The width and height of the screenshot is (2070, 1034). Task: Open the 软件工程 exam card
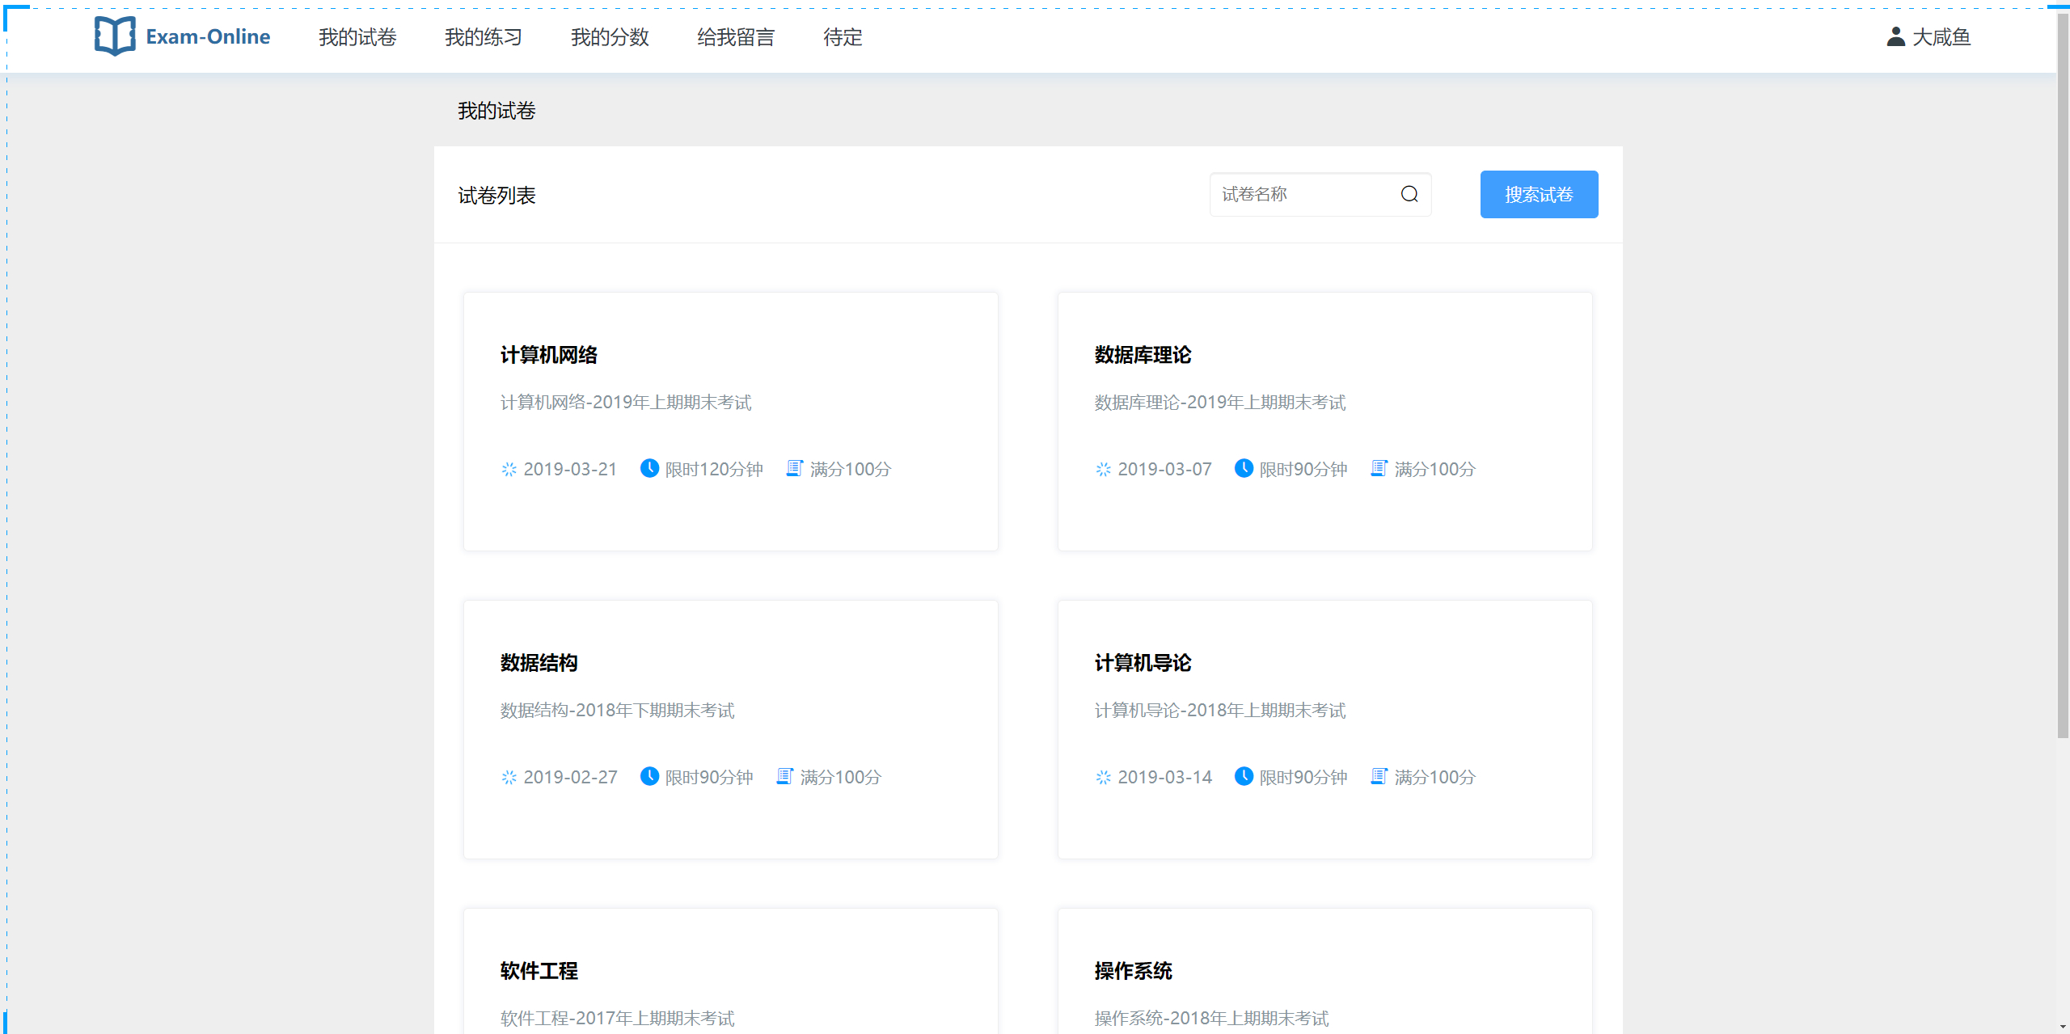[x=729, y=970]
